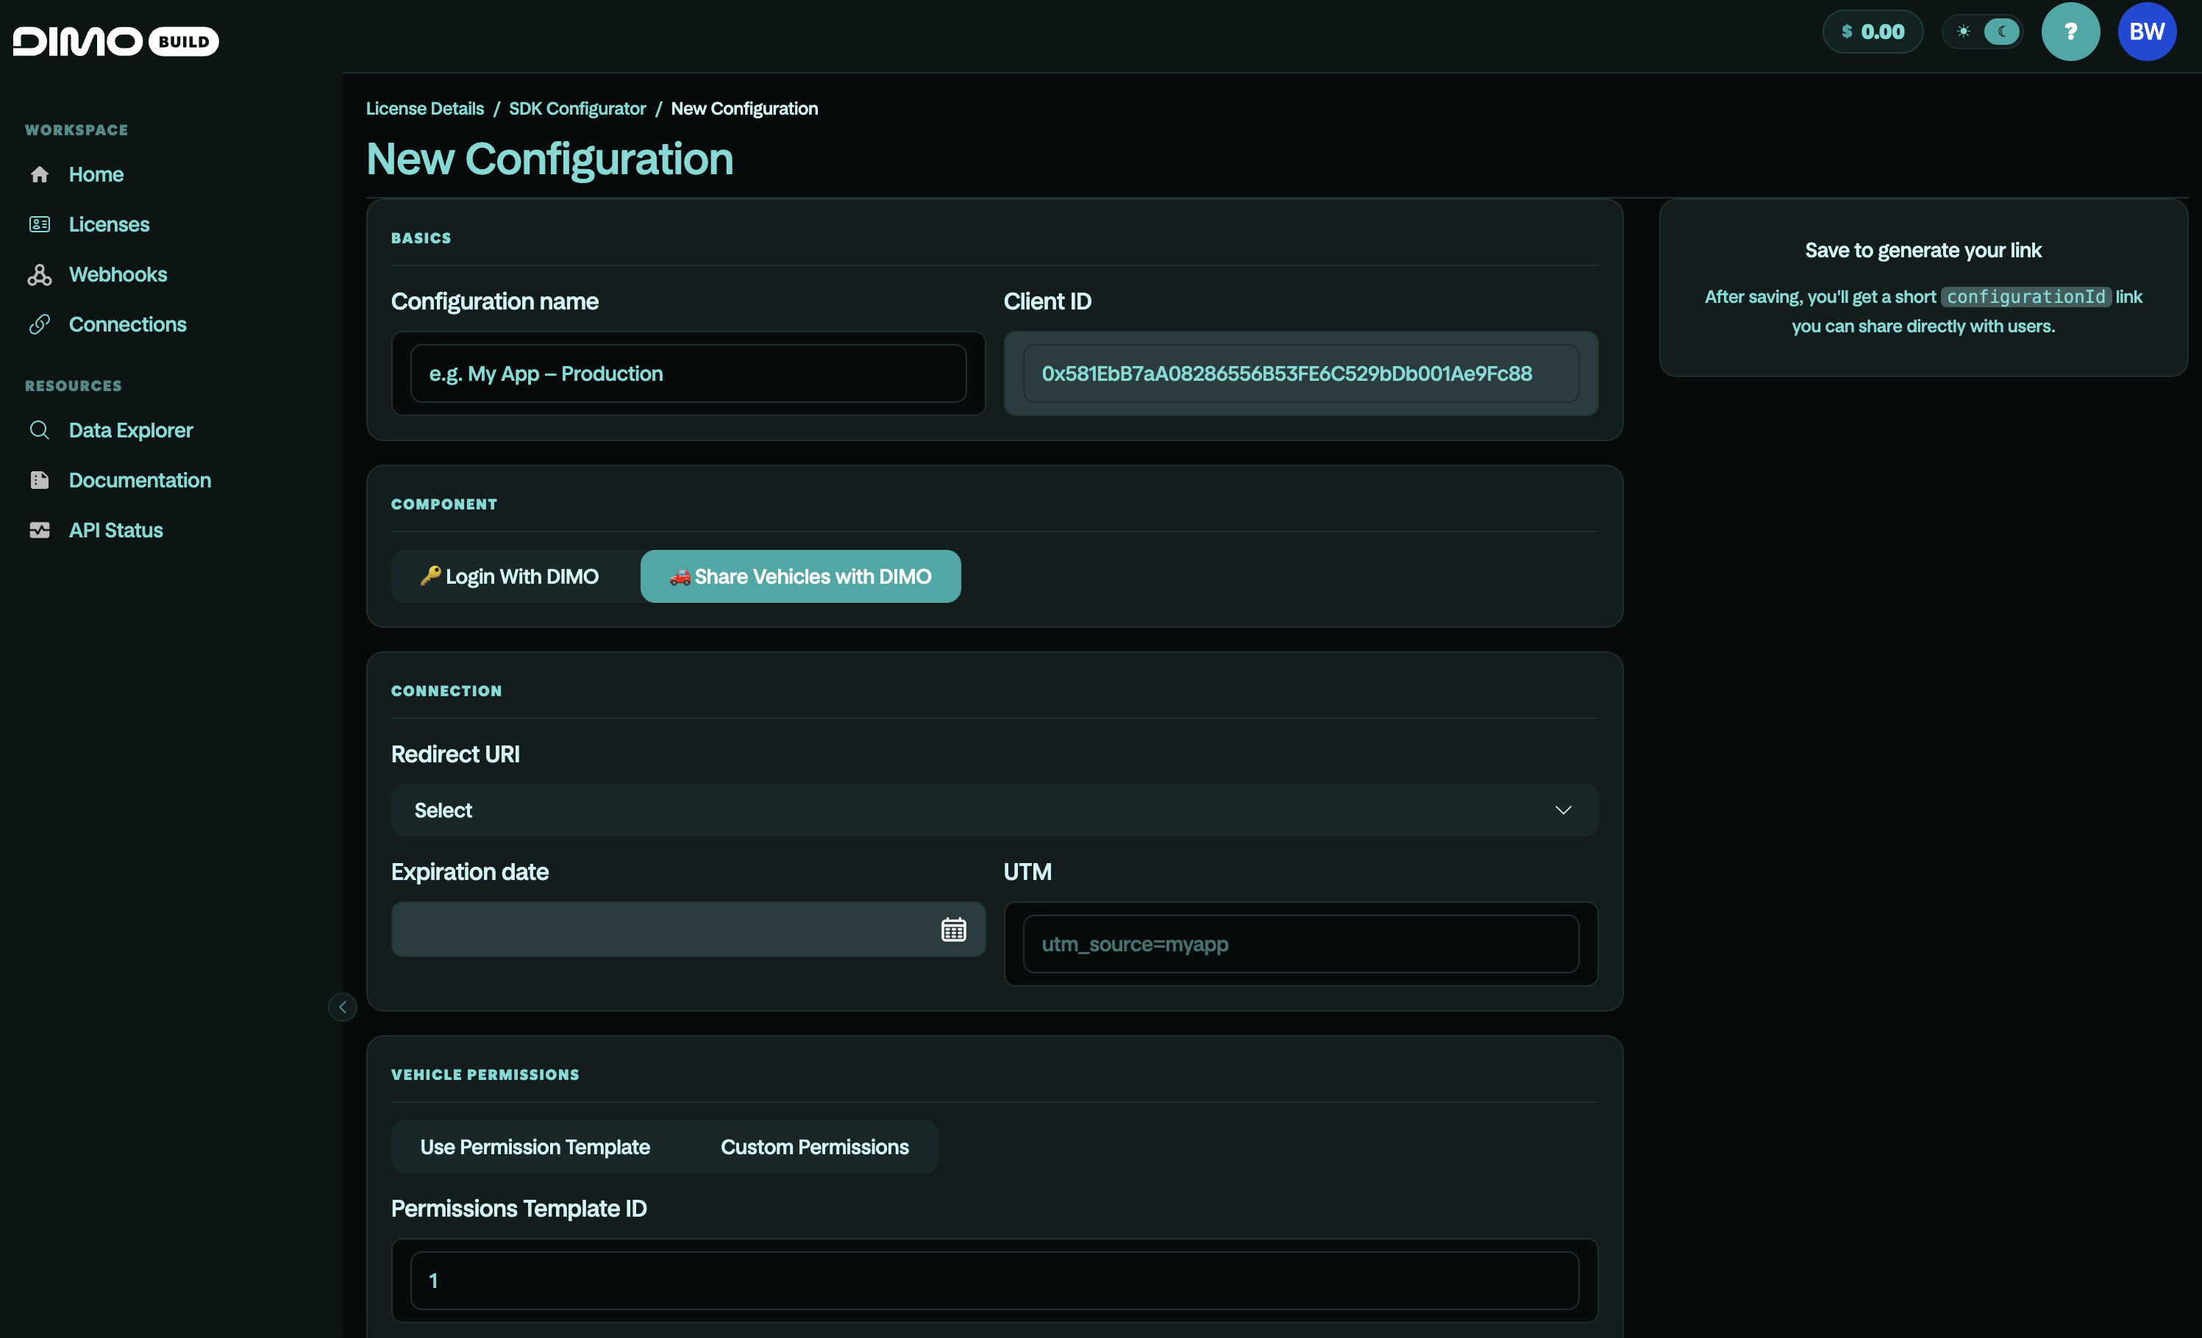Click the Expiration date field label

point(469,872)
